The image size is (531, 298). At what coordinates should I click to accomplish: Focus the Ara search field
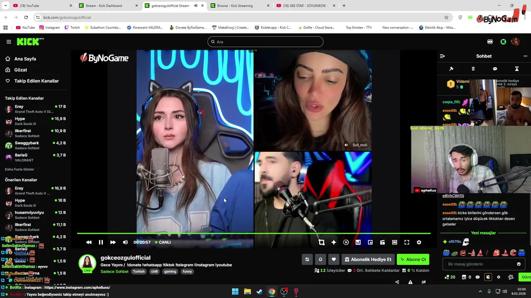(265, 42)
